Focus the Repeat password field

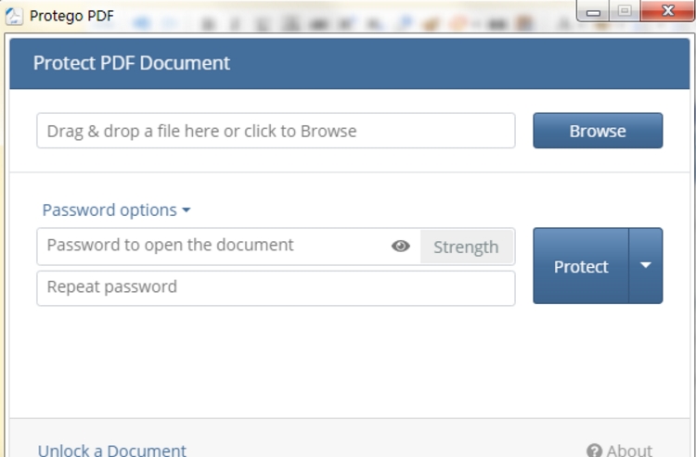click(x=276, y=288)
